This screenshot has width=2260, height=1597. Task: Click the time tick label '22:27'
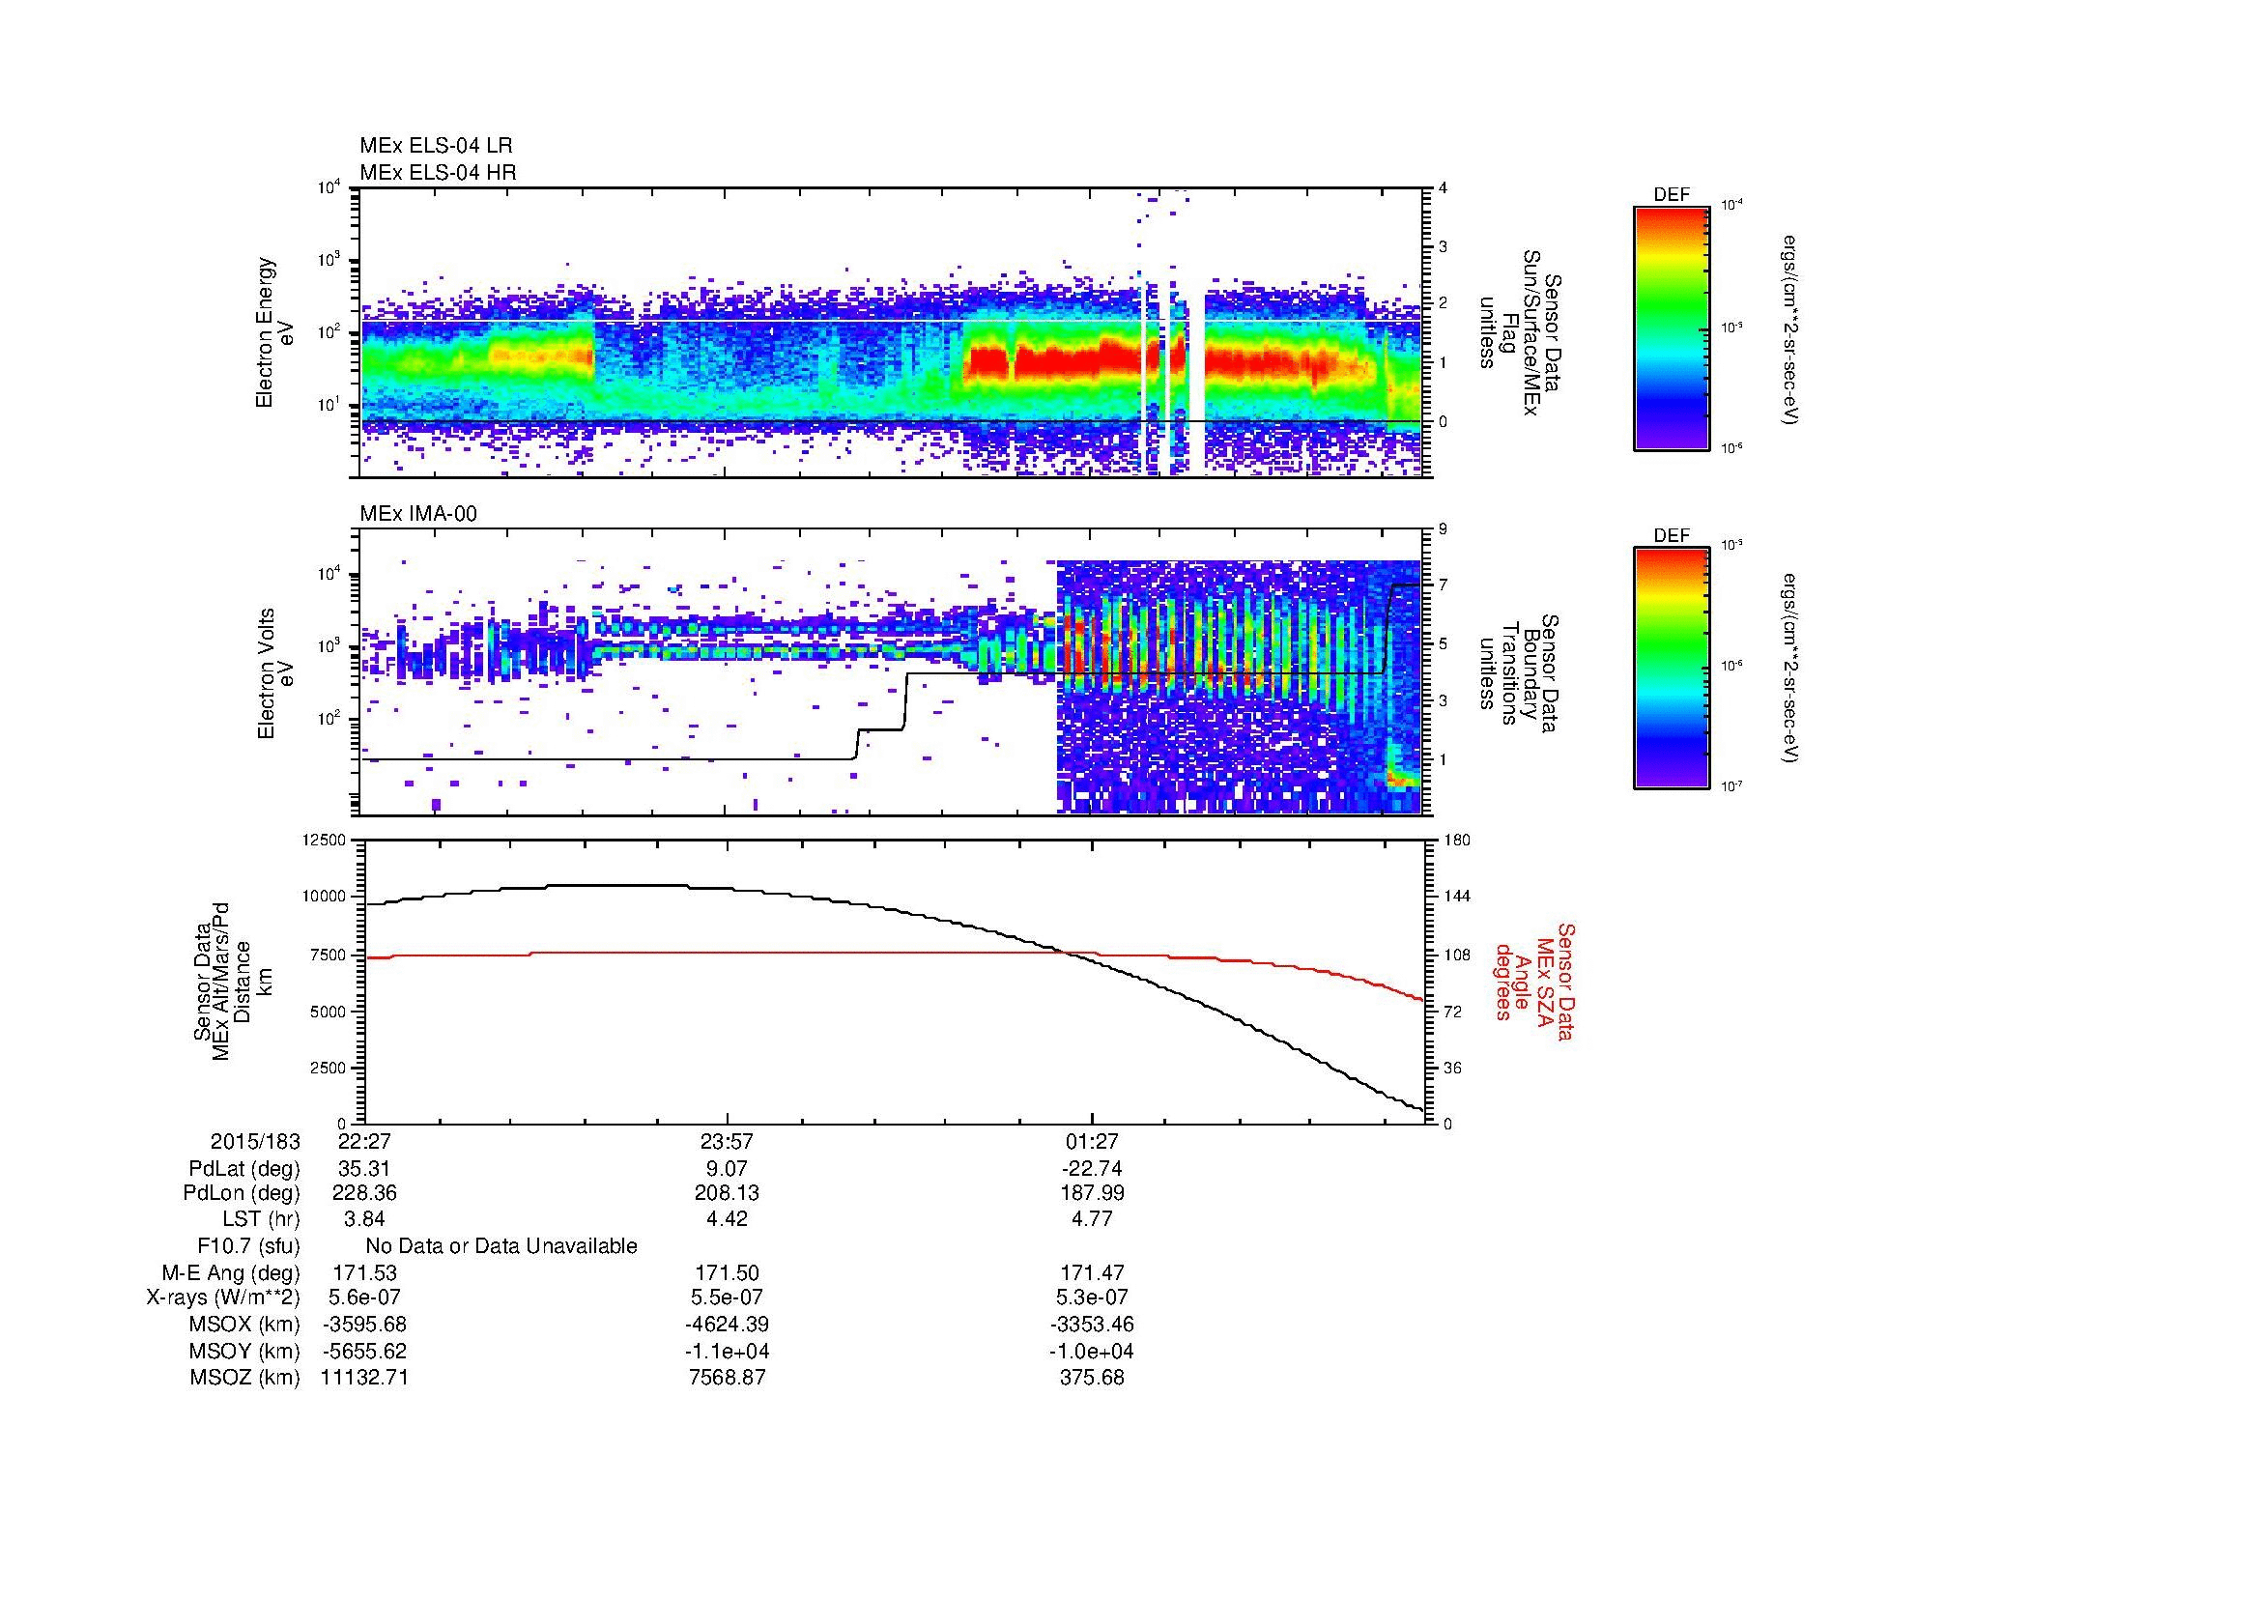tap(364, 1141)
